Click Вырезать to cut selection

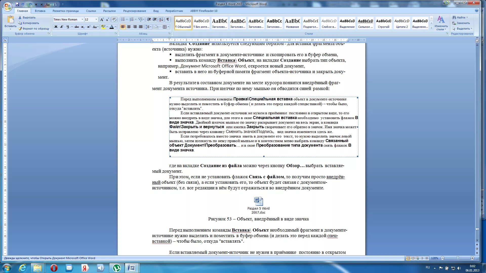27,17
